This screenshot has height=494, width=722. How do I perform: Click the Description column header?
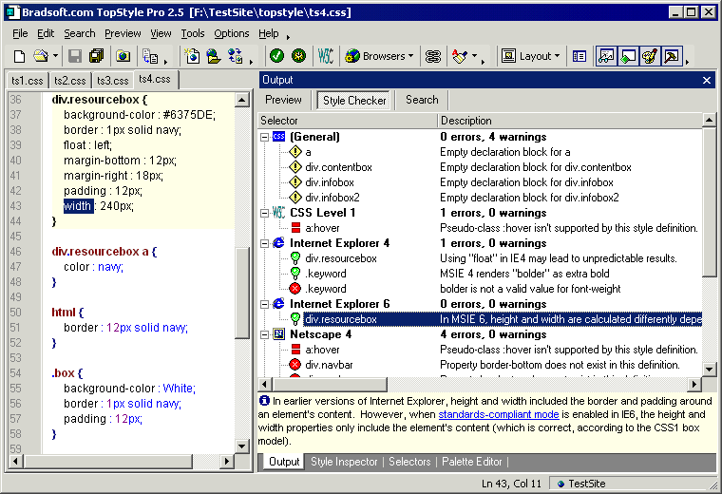coord(570,121)
